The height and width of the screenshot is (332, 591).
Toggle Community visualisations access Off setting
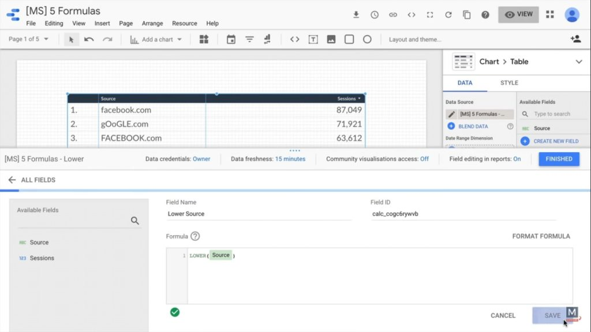point(424,159)
